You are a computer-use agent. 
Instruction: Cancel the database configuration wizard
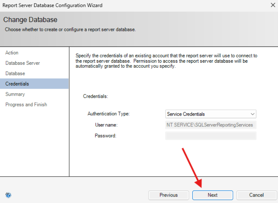[x=256, y=195]
